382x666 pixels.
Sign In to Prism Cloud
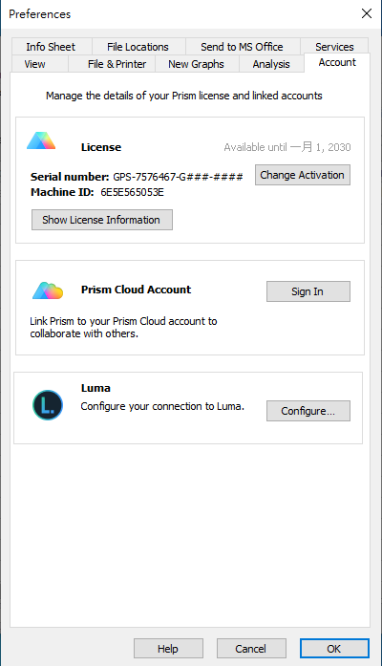pyautogui.click(x=308, y=291)
